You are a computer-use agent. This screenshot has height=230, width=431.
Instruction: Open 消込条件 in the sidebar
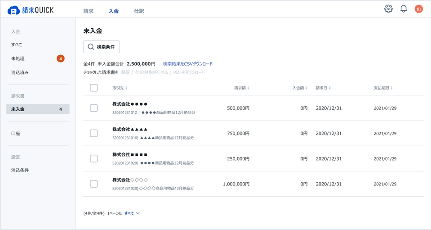[x=20, y=170]
